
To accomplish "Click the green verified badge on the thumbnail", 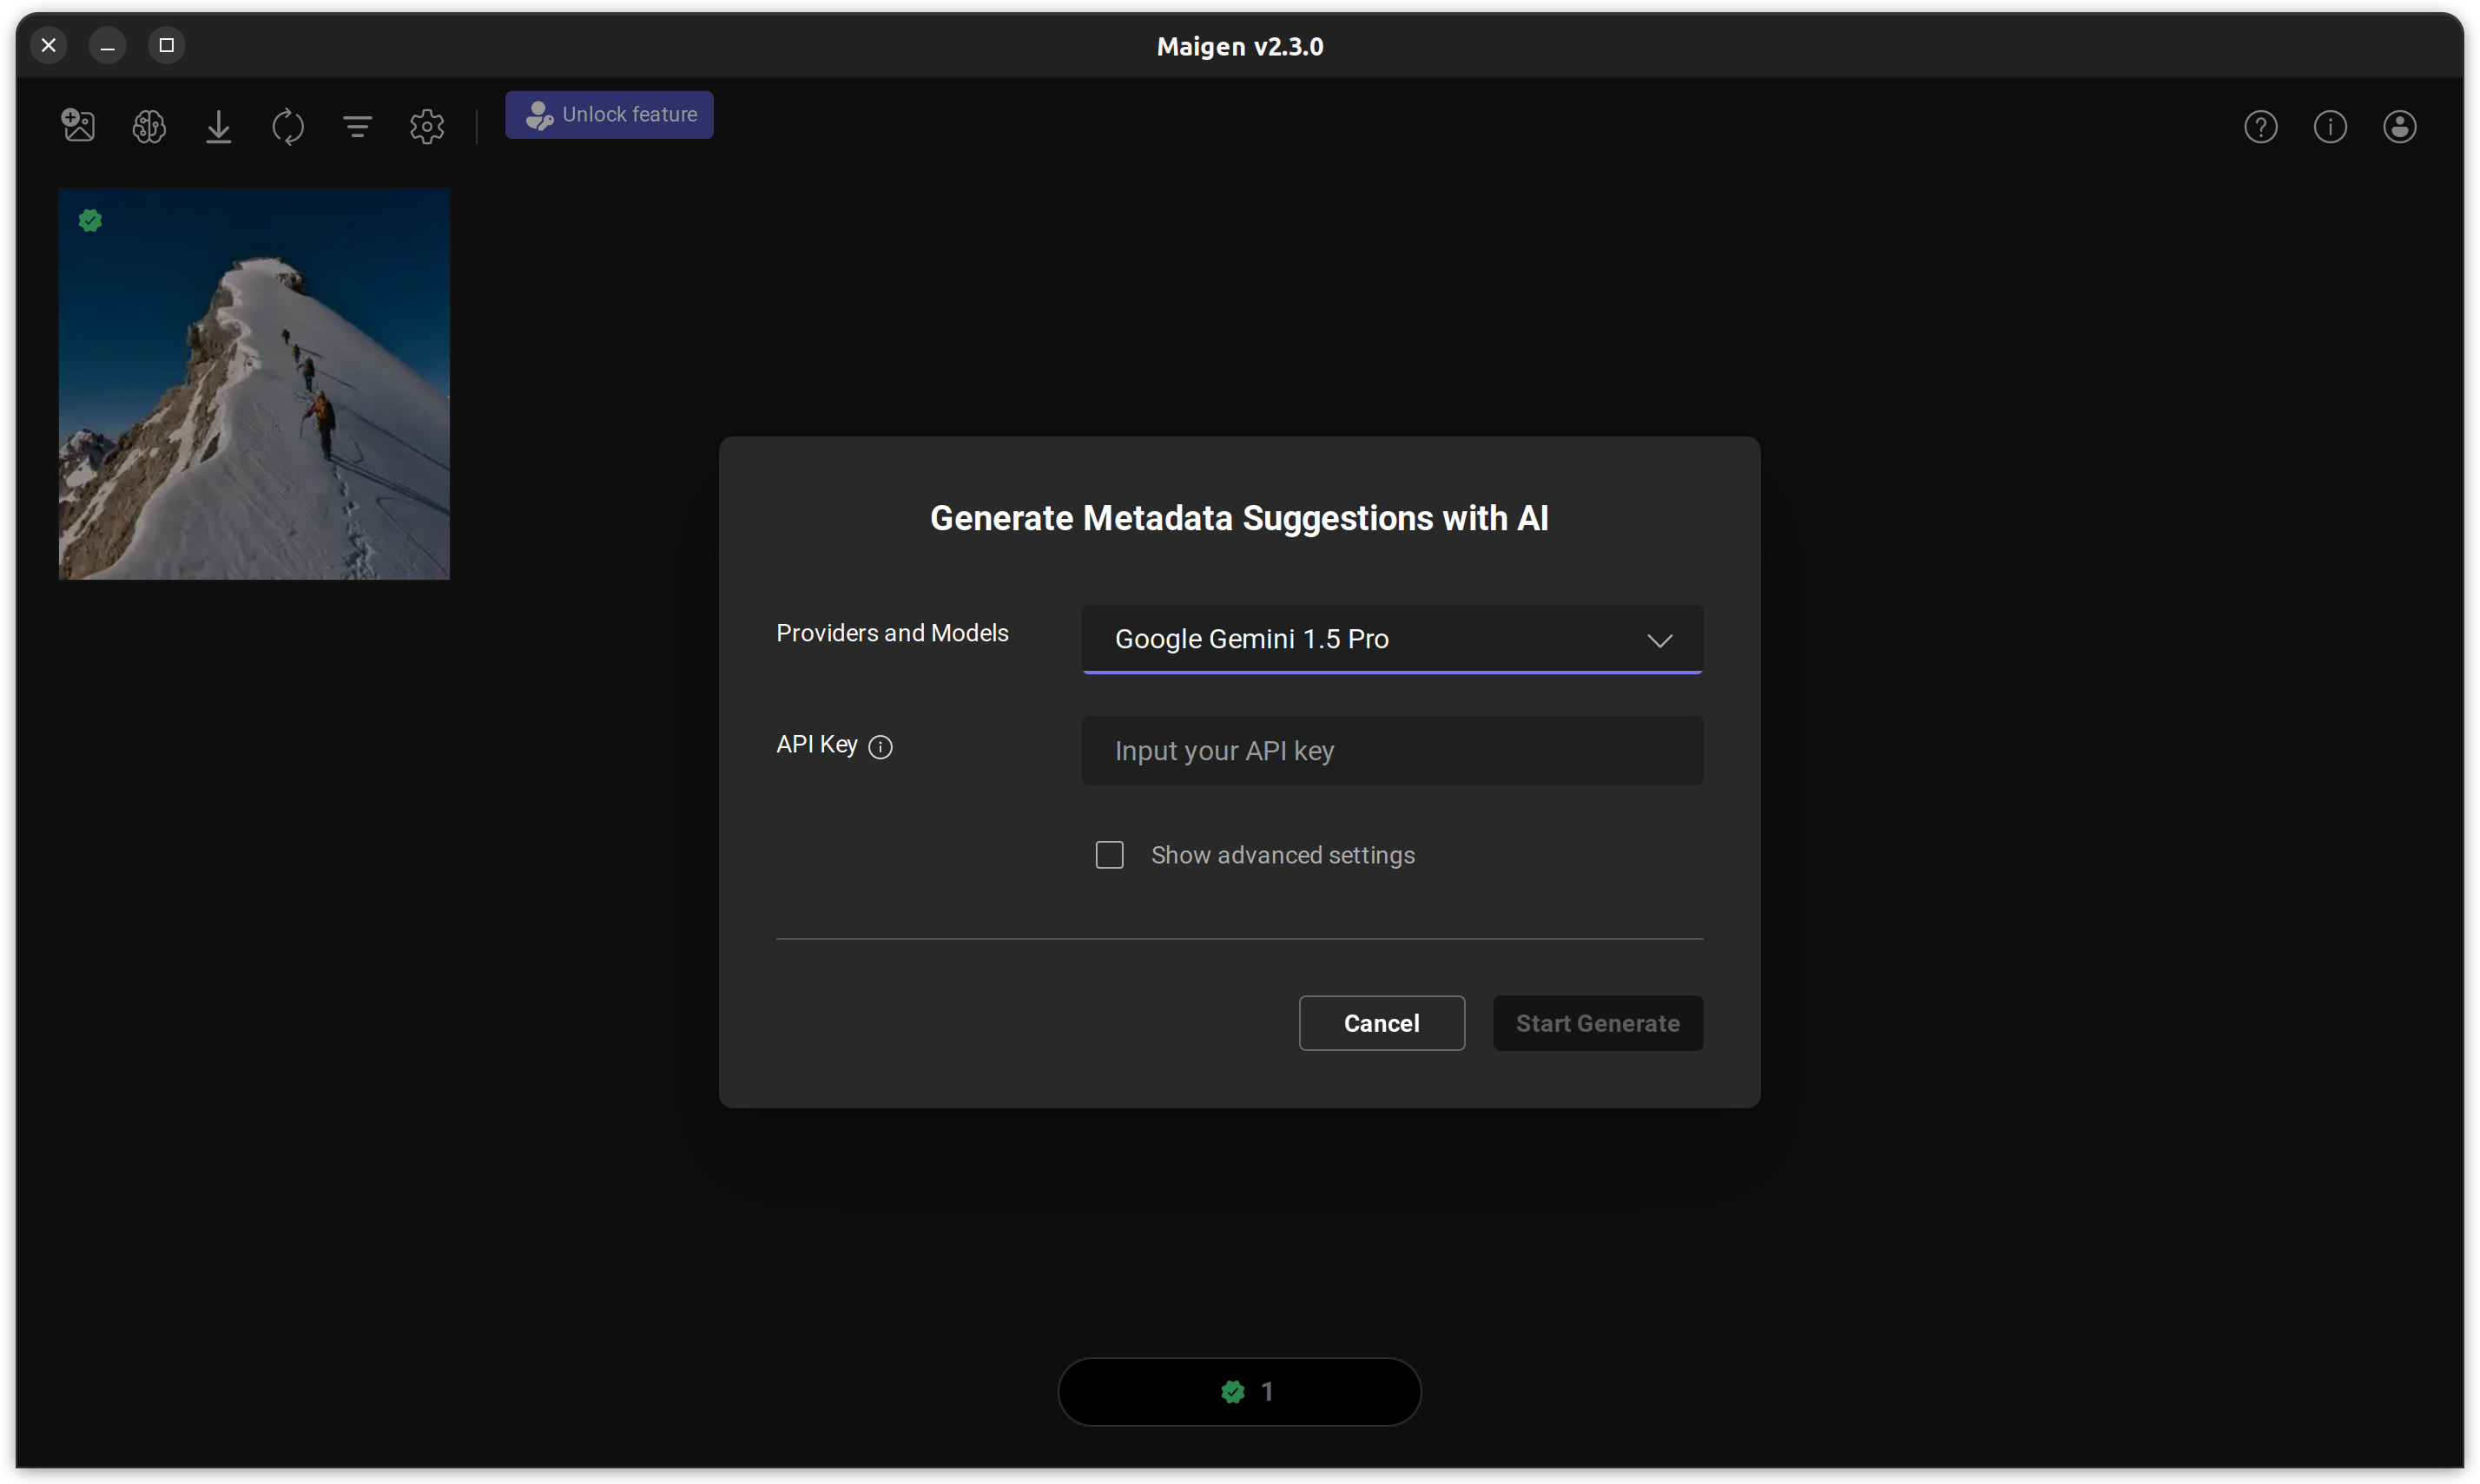I will click(90, 221).
